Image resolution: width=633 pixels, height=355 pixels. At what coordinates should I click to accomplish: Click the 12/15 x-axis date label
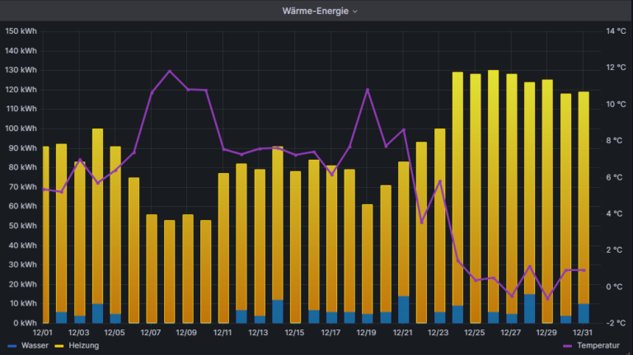[x=294, y=333]
